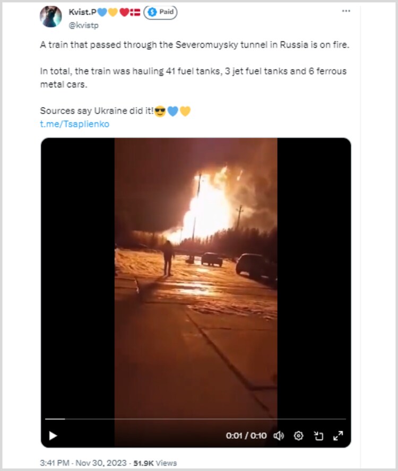The height and width of the screenshot is (471, 398).
Task: Click the 0:01 / 0:10 time display
Action: [246, 435]
